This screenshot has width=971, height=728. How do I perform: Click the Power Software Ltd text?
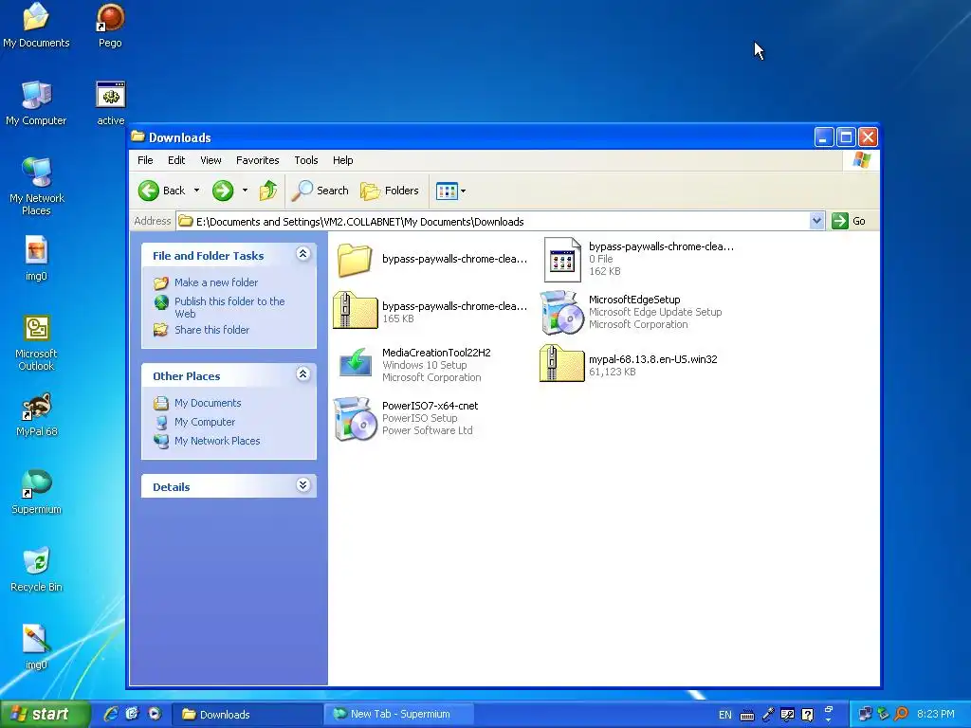428,431
